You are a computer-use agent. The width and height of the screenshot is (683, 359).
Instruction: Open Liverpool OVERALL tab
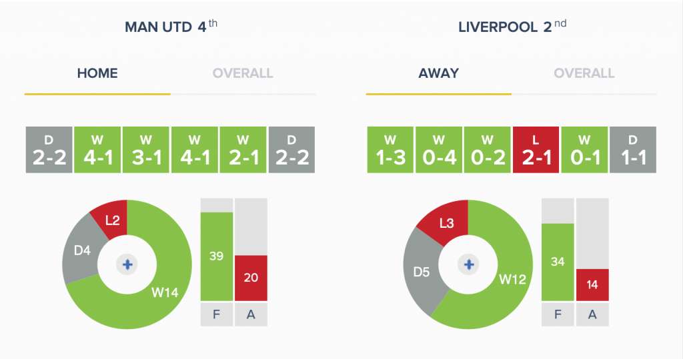pos(584,73)
